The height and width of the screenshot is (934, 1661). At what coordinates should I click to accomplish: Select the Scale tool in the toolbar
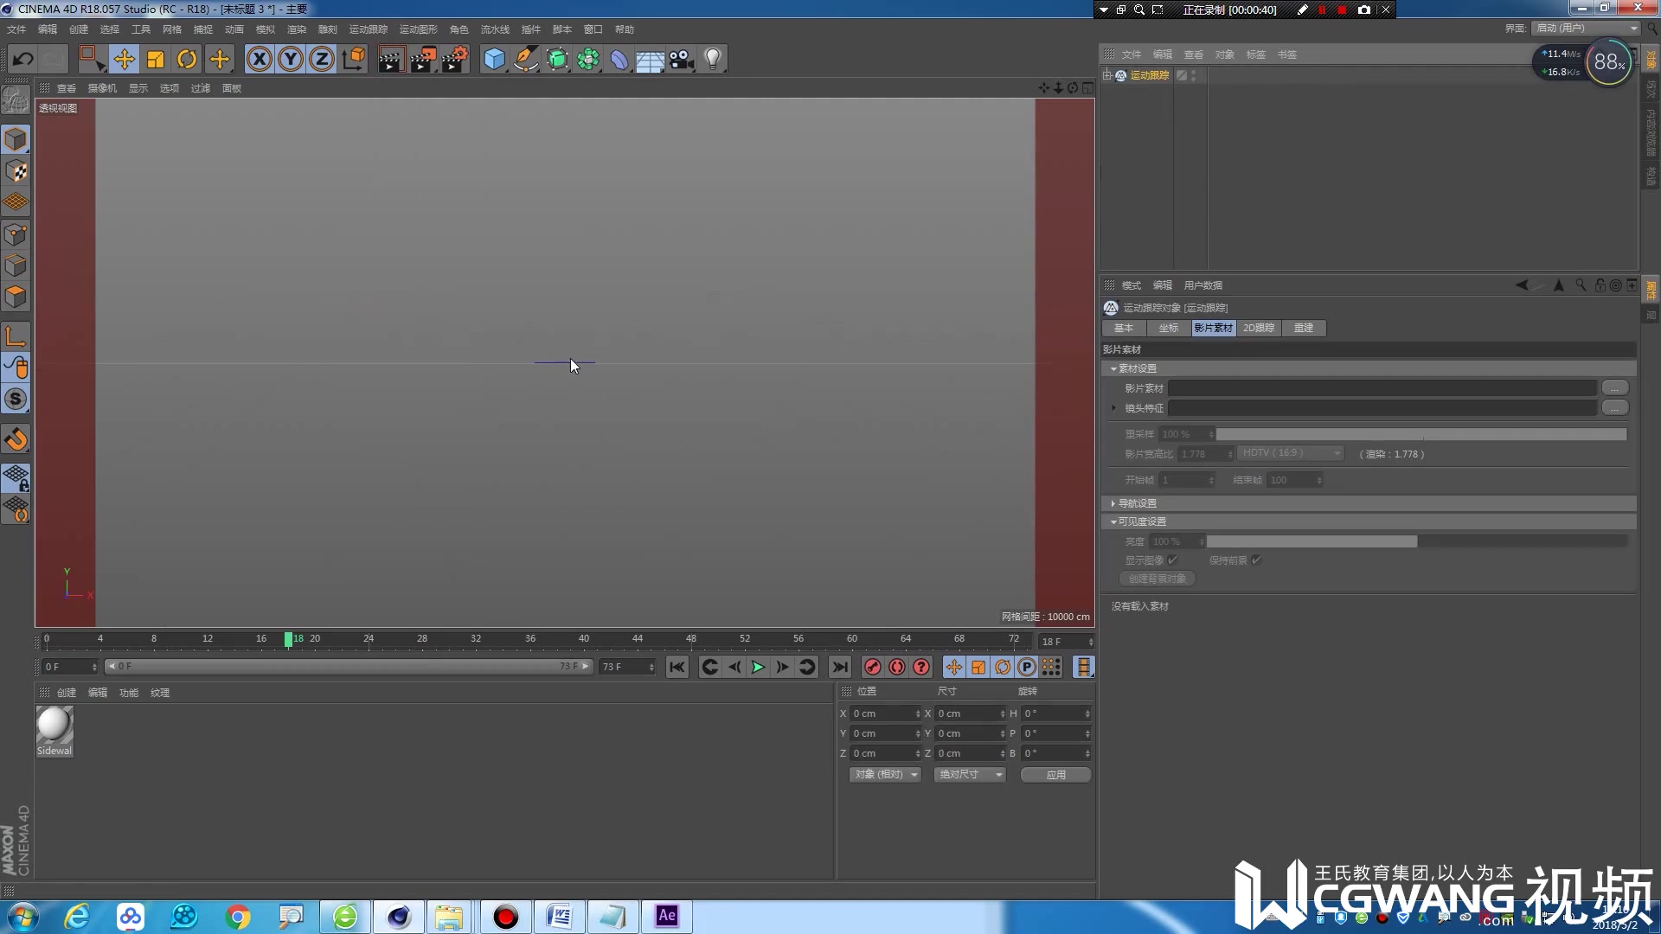(156, 59)
